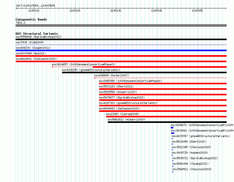
Task: Click the ruler's left arrowhead
Action: coord(16,8)
